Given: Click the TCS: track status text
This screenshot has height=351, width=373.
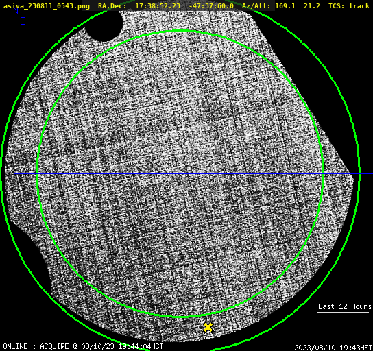Looking at the screenshot, I should 349,5.
